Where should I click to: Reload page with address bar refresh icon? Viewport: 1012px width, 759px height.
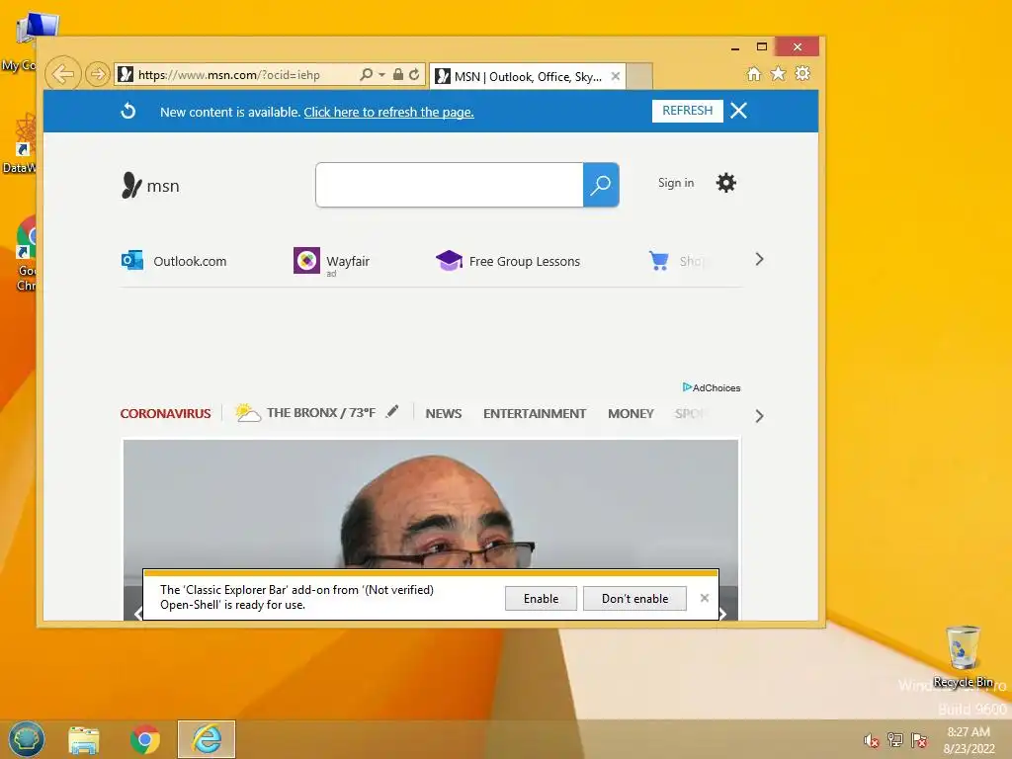414,74
